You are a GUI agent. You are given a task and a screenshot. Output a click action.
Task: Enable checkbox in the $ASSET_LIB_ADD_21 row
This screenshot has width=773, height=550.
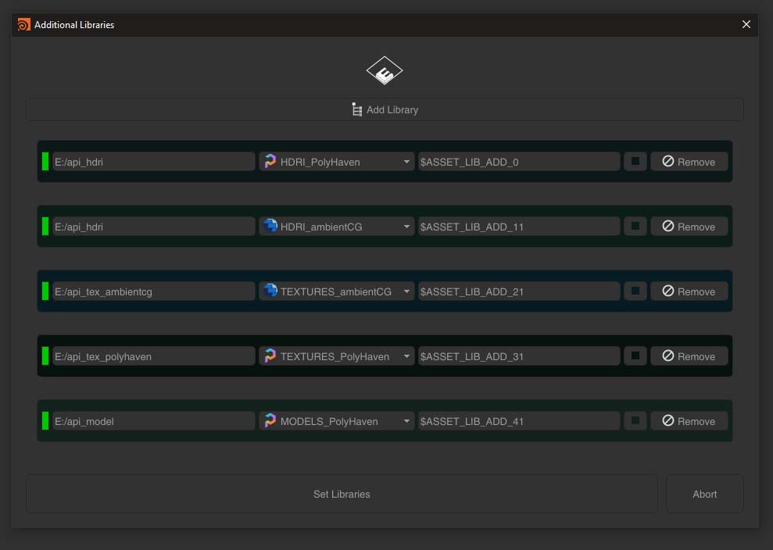(635, 291)
